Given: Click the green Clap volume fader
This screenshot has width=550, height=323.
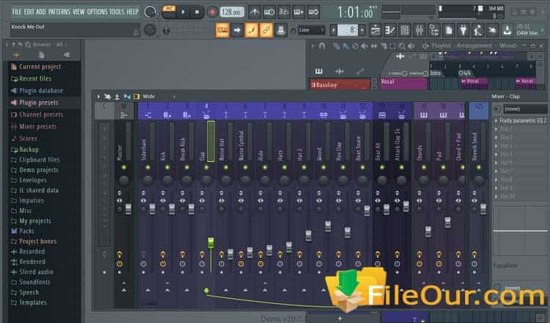Looking at the screenshot, I should (211, 242).
